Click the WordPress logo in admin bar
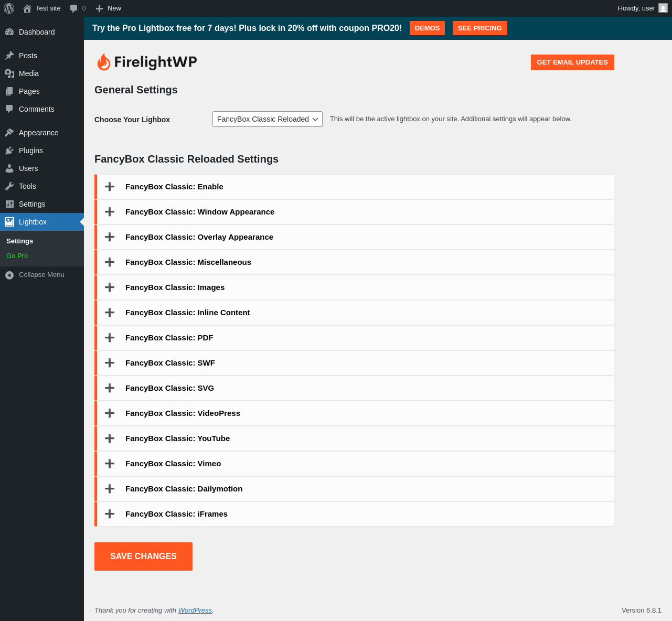The image size is (672, 621). (x=9, y=8)
